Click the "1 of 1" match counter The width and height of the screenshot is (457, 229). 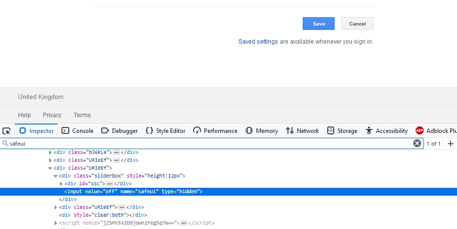(x=433, y=144)
